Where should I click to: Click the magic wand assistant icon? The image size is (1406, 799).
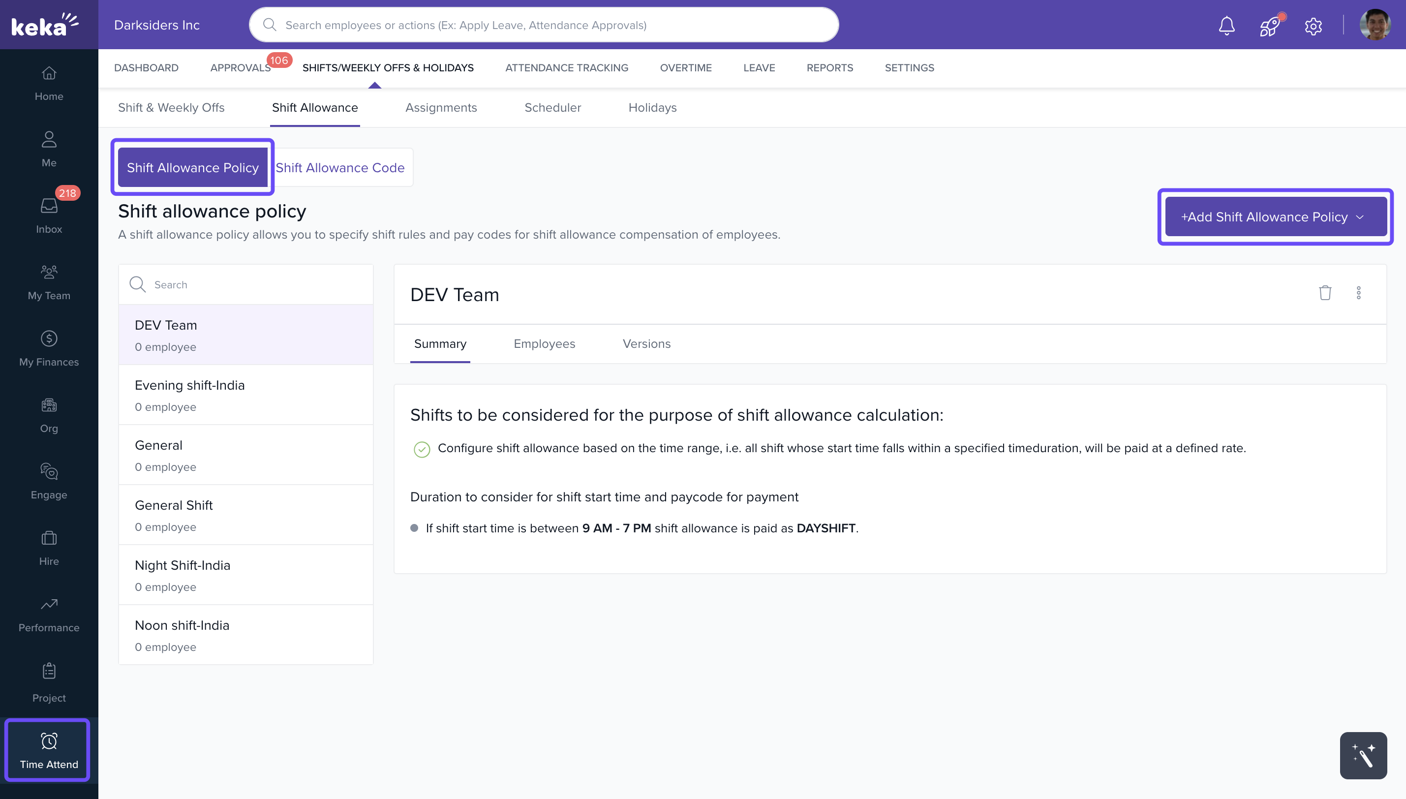click(1363, 756)
